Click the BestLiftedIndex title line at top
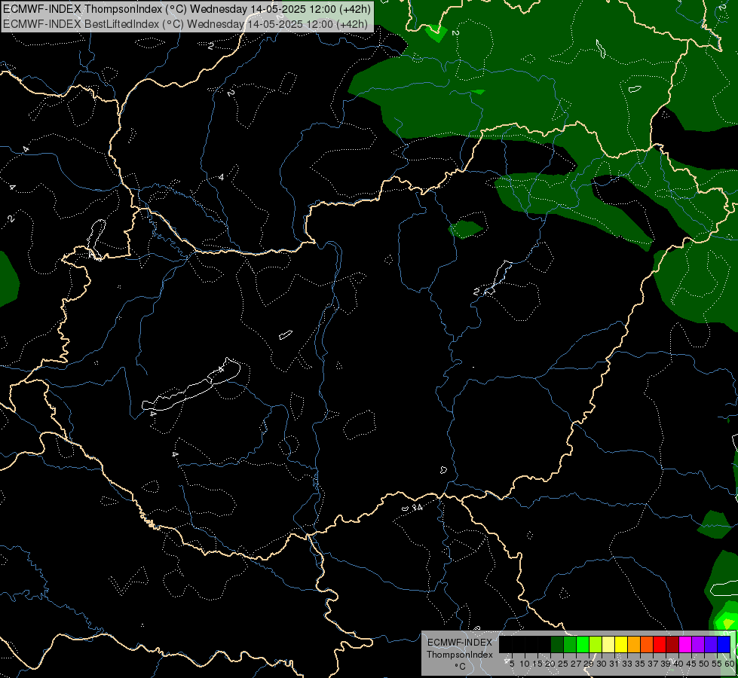The height and width of the screenshot is (678, 738). coord(185,24)
